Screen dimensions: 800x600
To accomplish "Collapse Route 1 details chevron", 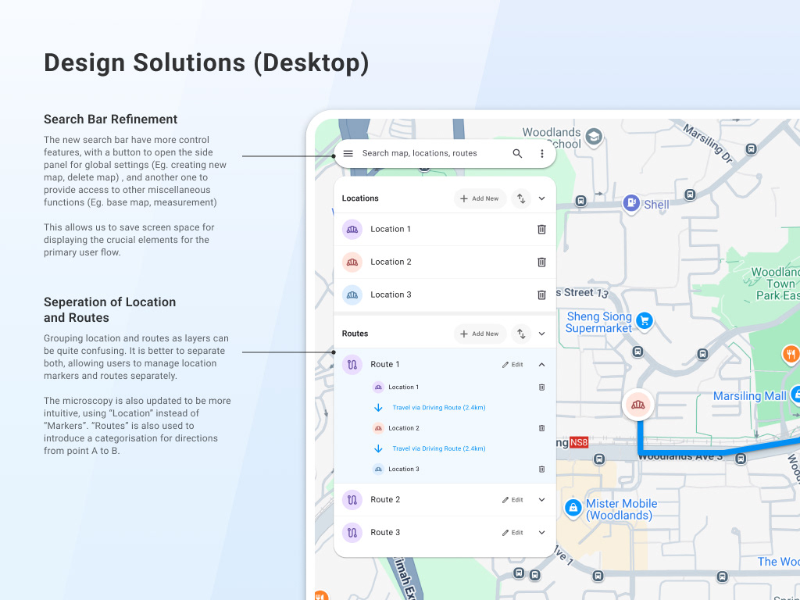I will point(542,365).
